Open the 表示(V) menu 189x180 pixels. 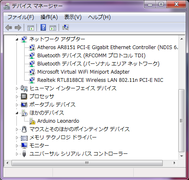[73, 17]
